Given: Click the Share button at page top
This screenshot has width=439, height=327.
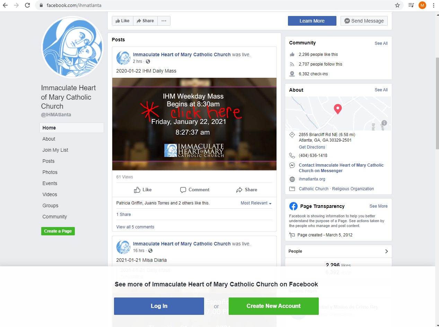Looking at the screenshot, I should [145, 21].
